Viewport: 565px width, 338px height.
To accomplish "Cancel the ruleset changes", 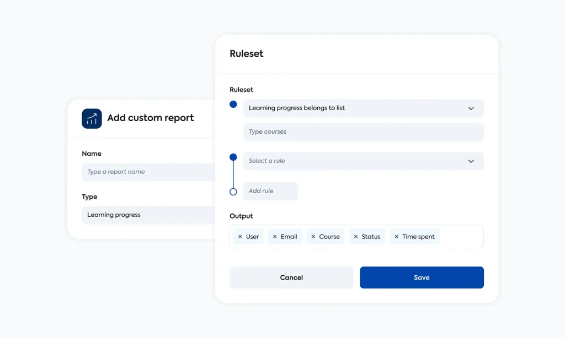I will tap(291, 277).
